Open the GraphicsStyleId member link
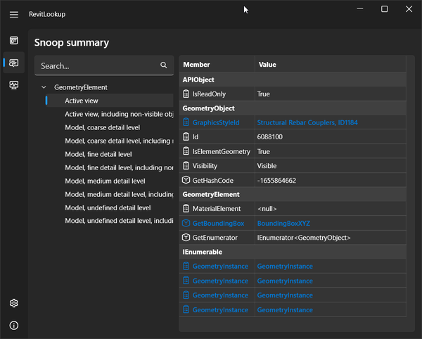Screen dimensions: 422x339 pos(216,122)
